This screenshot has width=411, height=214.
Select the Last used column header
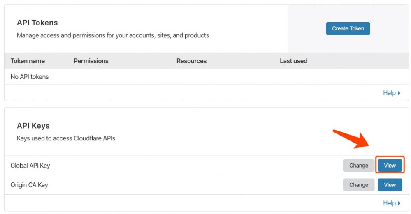click(293, 61)
